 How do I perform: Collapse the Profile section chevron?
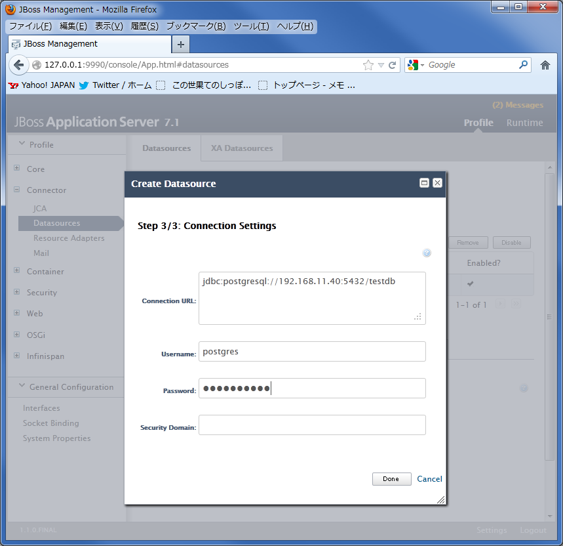22,144
